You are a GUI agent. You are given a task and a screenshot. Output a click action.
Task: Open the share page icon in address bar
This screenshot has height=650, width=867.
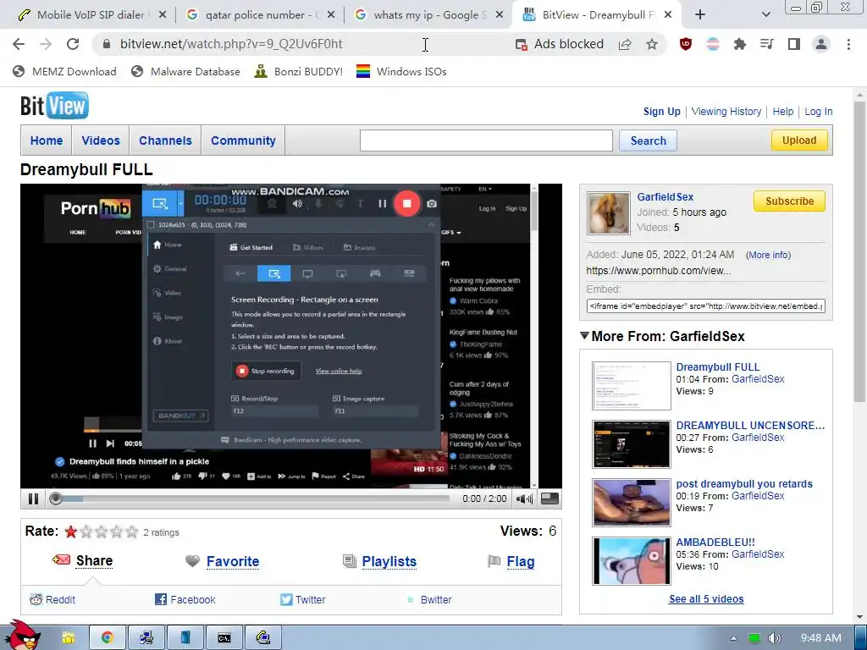(x=625, y=44)
